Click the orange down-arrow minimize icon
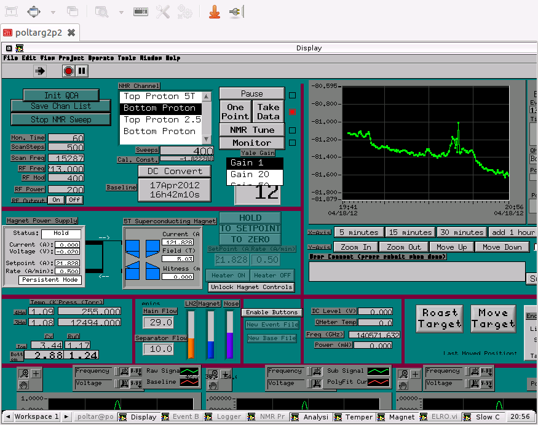 [x=215, y=12]
